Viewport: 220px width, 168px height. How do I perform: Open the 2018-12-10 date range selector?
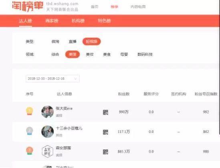click(52, 78)
